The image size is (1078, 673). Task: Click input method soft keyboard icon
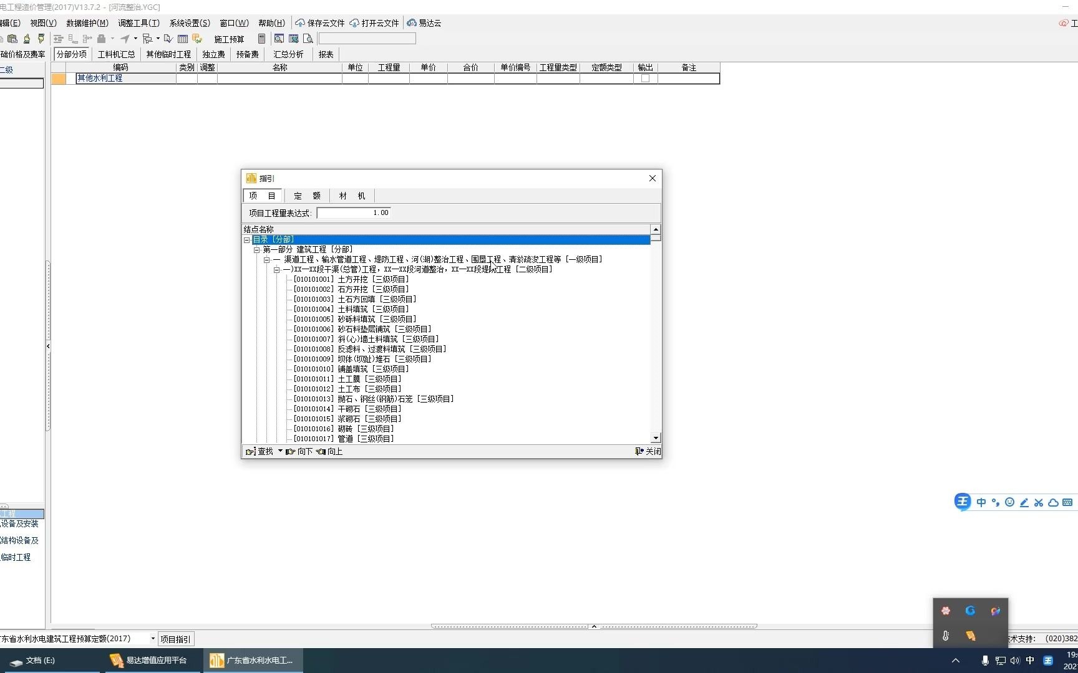pos(1067,502)
